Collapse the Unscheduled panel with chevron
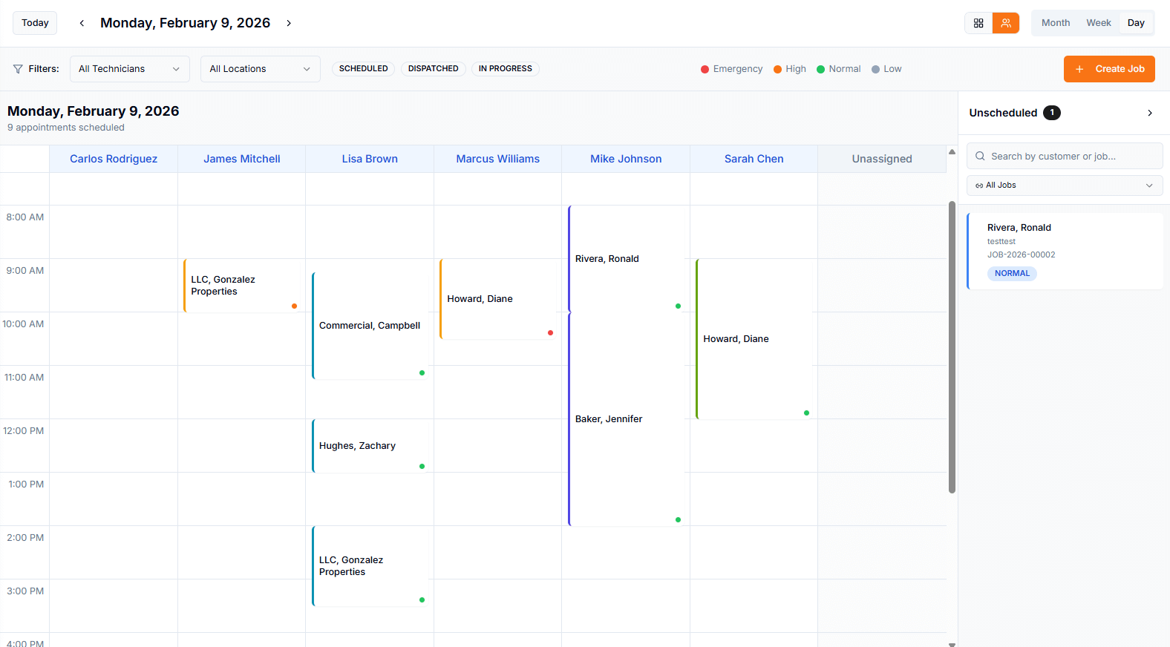1170x647 pixels. pyautogui.click(x=1150, y=113)
